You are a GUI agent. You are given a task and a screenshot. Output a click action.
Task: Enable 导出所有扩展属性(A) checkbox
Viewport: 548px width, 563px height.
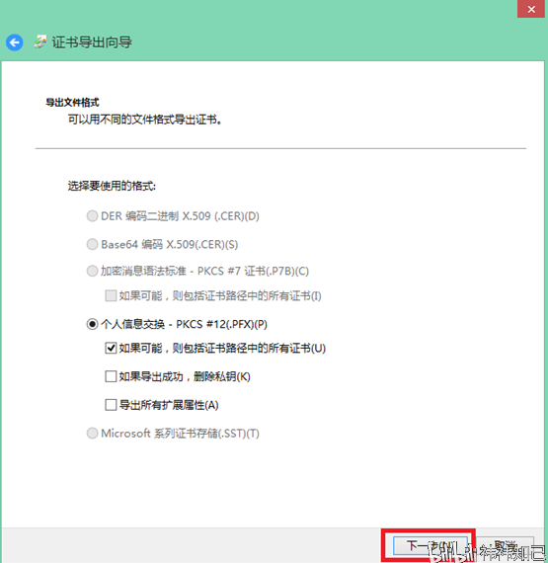point(111,405)
